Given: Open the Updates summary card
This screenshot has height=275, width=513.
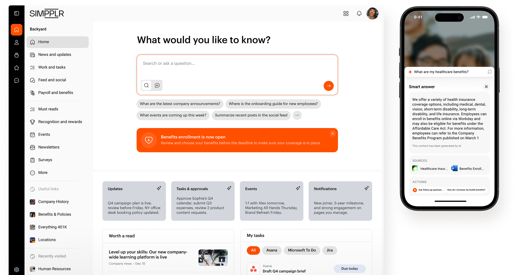Looking at the screenshot, I should (x=134, y=201).
